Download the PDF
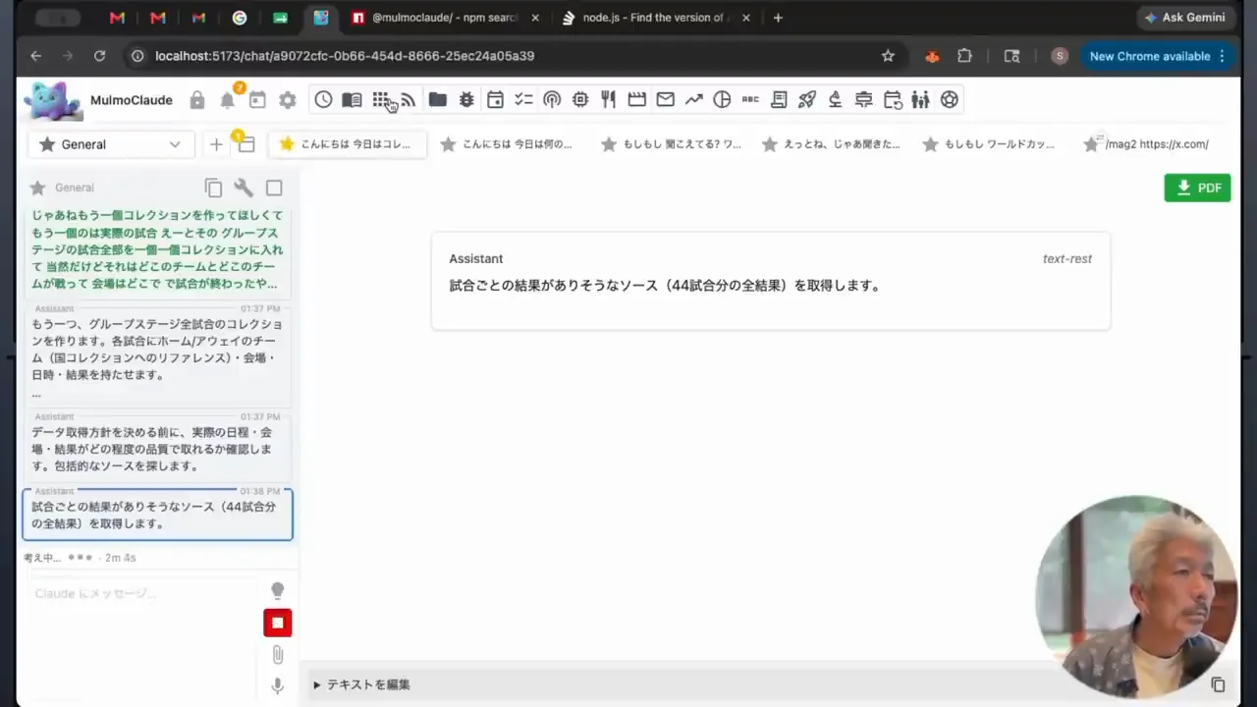 click(1197, 188)
